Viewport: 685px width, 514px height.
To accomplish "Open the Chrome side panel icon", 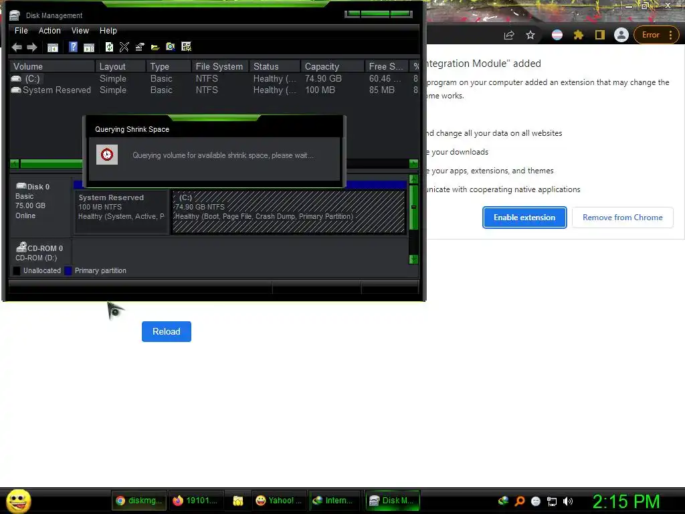I will pyautogui.click(x=600, y=35).
